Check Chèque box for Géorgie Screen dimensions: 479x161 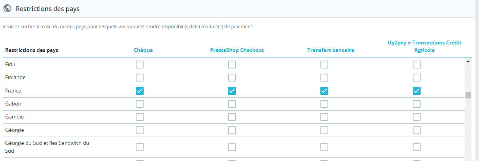point(140,130)
